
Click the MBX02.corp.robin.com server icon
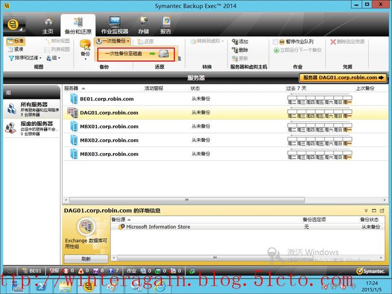(x=74, y=140)
